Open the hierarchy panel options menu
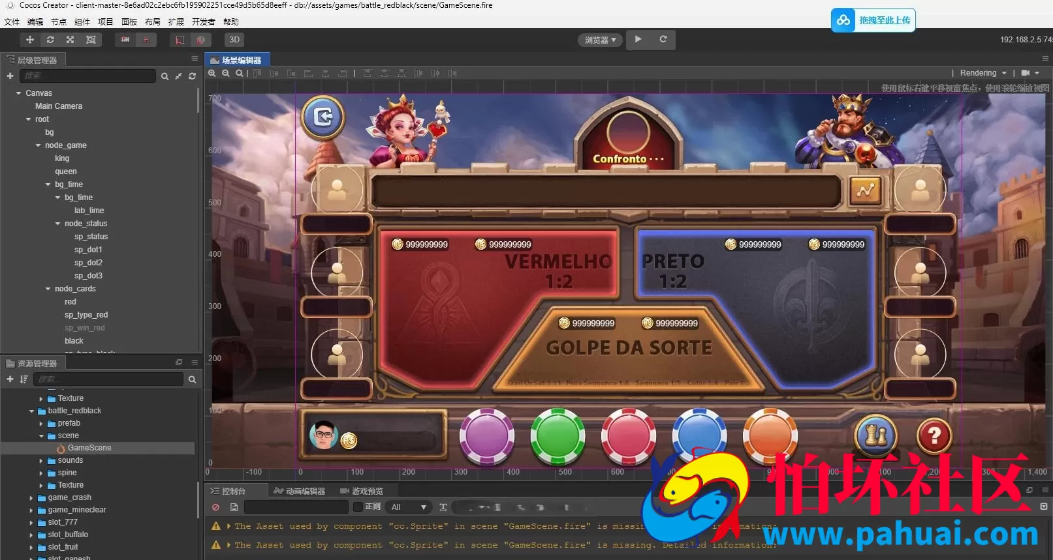The height and width of the screenshot is (560, 1053). (x=194, y=59)
